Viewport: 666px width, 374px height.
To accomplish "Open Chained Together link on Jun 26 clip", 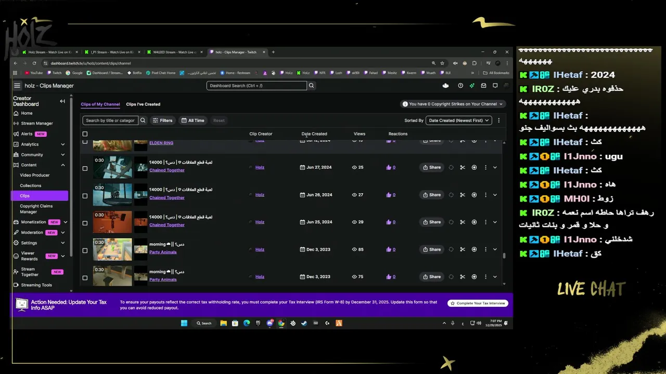I will pos(167,197).
